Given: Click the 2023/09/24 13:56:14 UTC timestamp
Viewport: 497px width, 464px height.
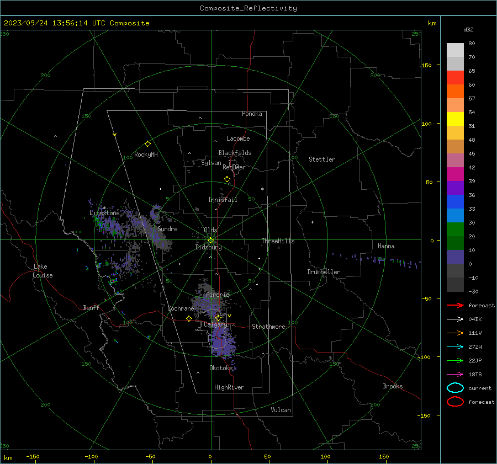Looking at the screenshot, I should (77, 23).
